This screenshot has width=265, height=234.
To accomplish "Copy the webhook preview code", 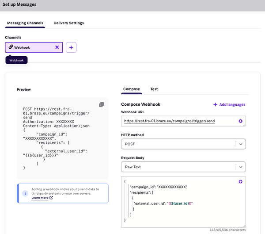I will click(101, 104).
